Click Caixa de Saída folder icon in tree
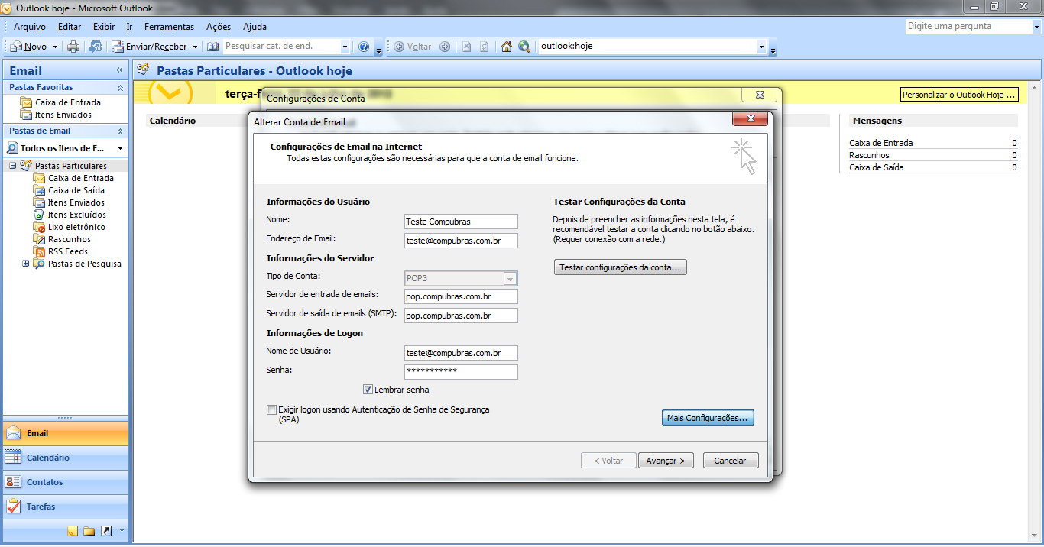 click(39, 190)
